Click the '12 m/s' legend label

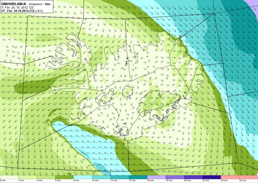point(114,180)
